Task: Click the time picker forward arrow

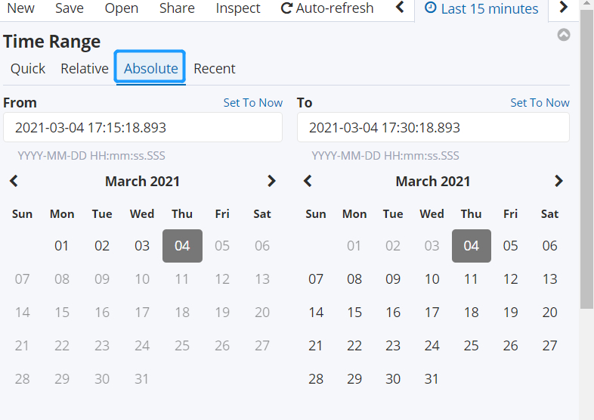Action: point(563,8)
